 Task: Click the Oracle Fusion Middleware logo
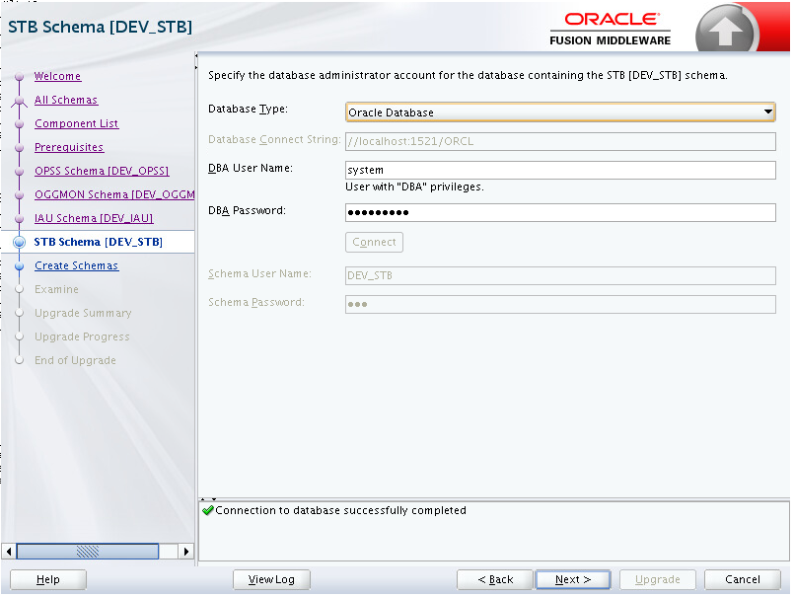611,29
